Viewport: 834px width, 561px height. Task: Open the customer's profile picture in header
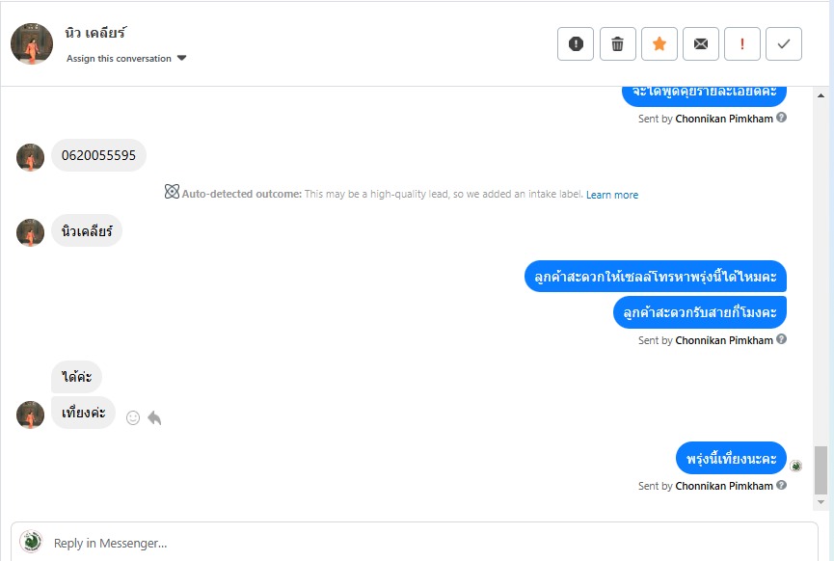[31, 43]
